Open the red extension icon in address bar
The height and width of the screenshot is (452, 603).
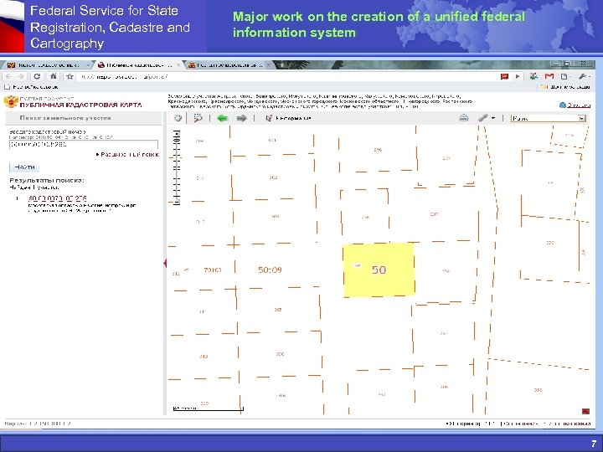tap(504, 76)
